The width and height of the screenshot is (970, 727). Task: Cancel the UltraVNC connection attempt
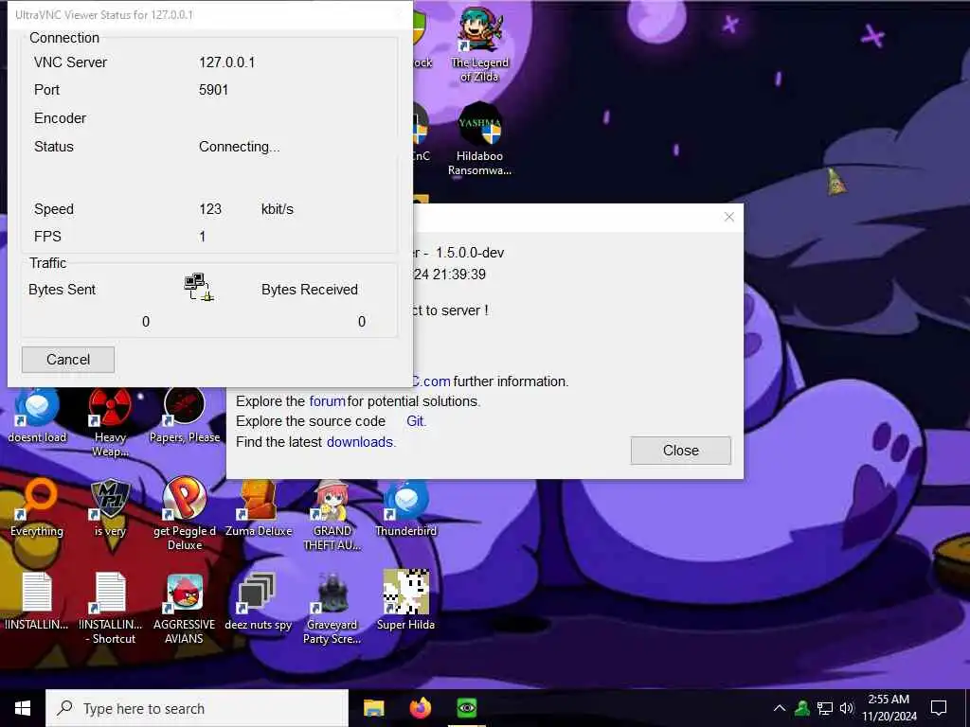[68, 359]
